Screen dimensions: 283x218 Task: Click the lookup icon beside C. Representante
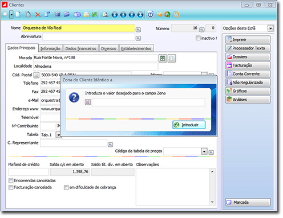click(110, 145)
